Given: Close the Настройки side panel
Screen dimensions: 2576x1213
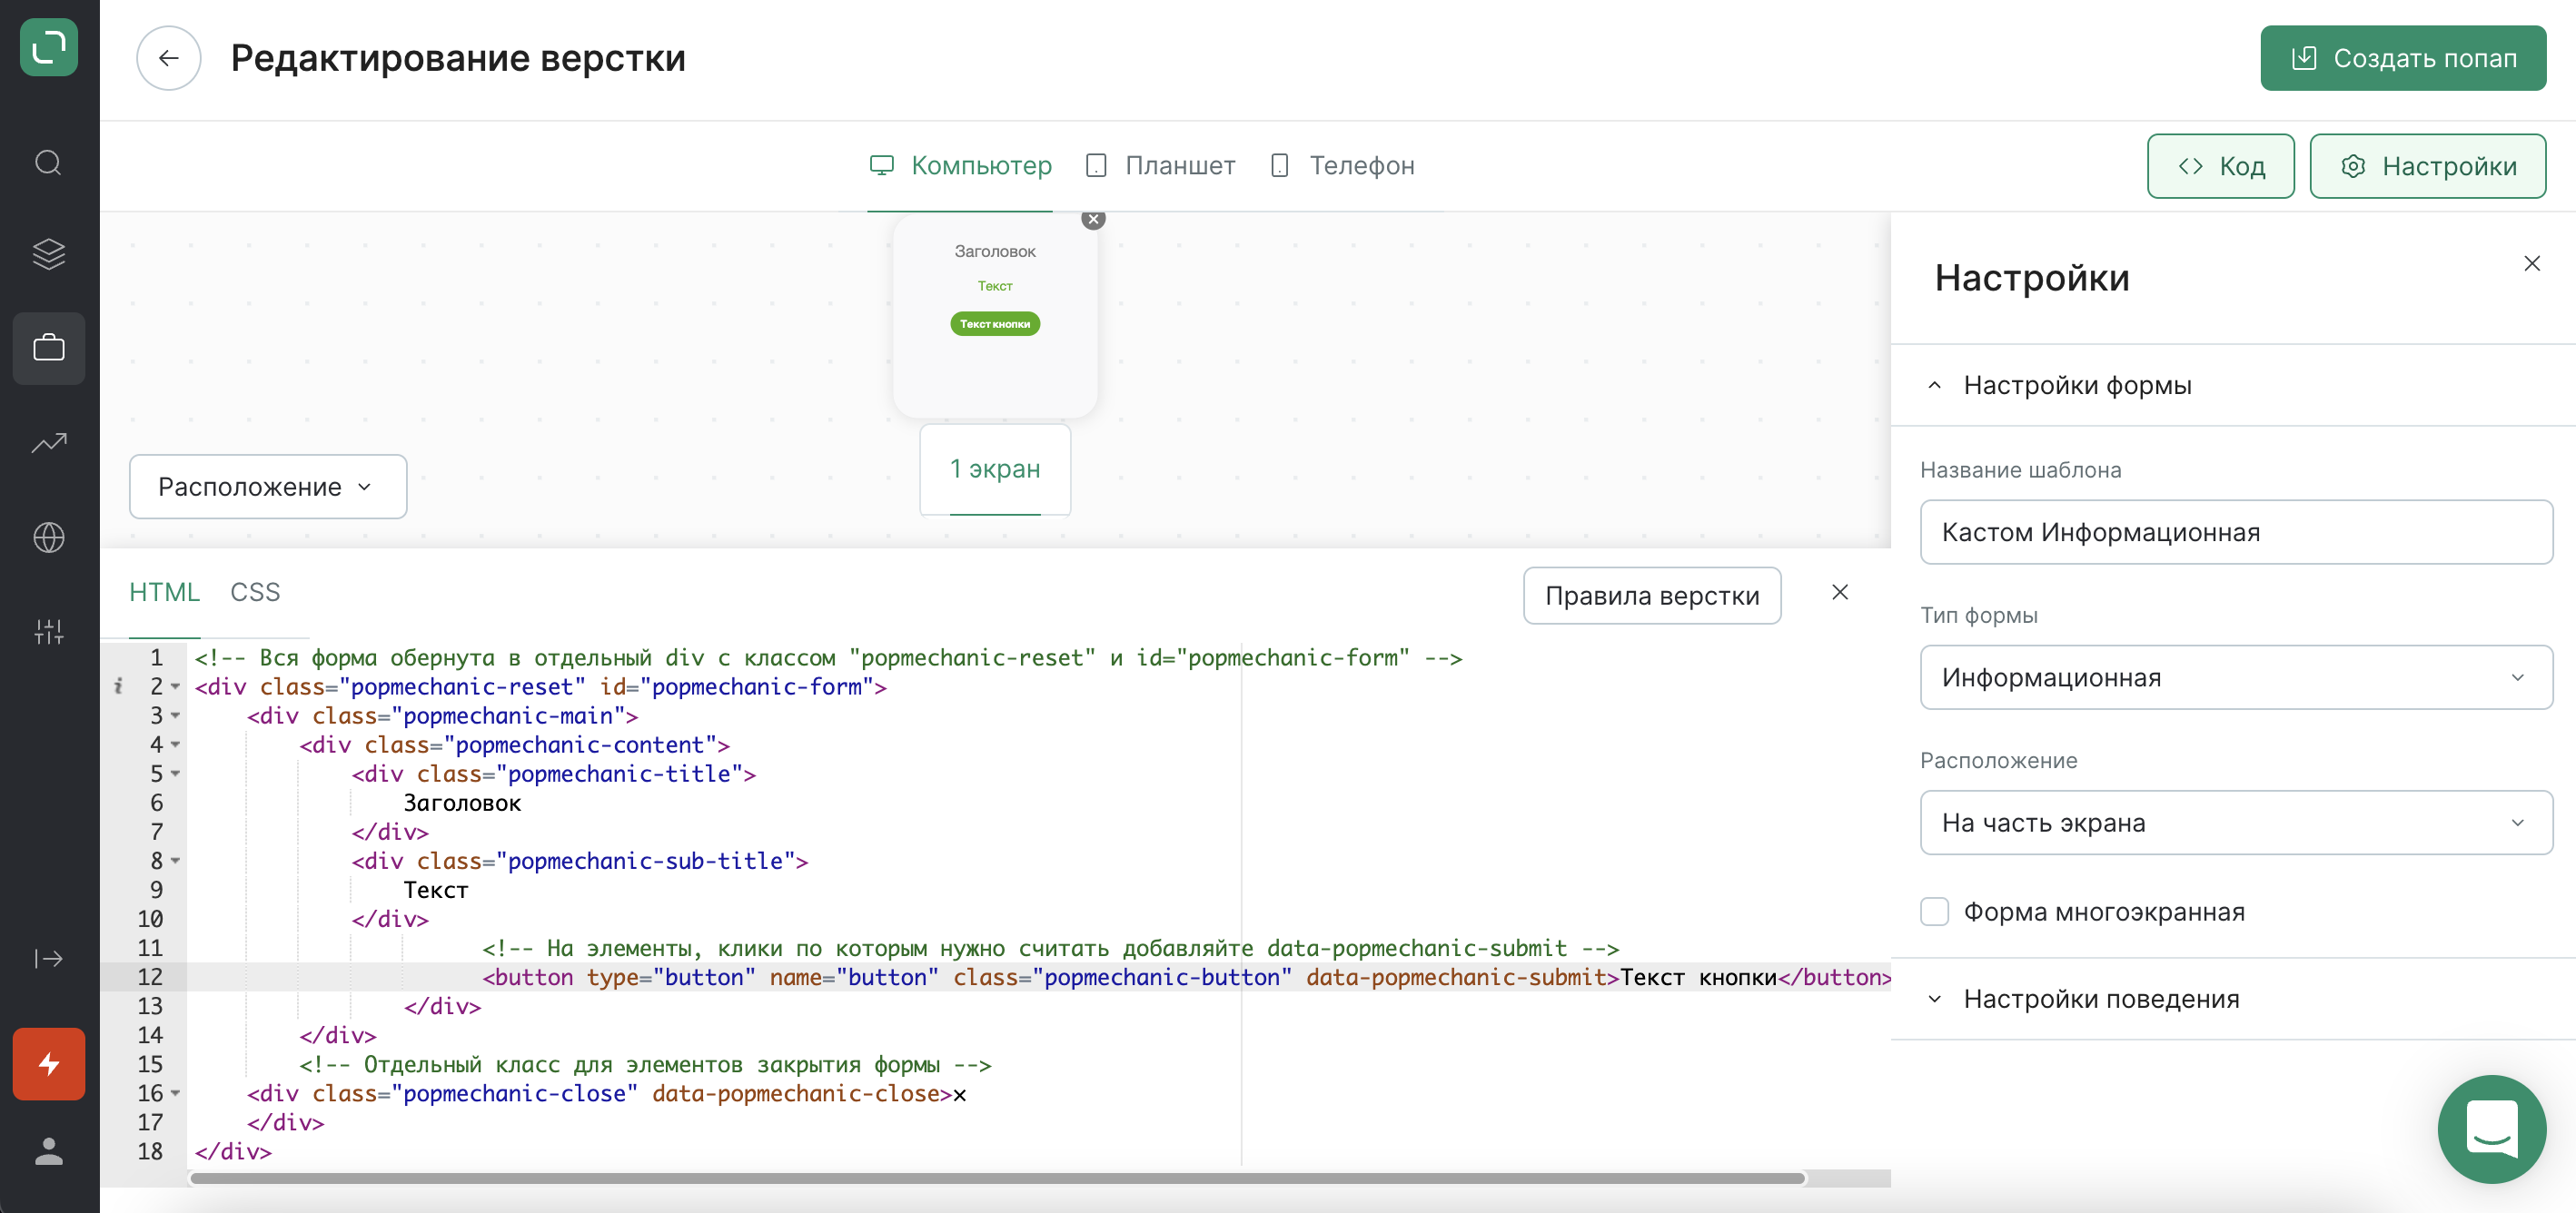Looking at the screenshot, I should [2531, 262].
